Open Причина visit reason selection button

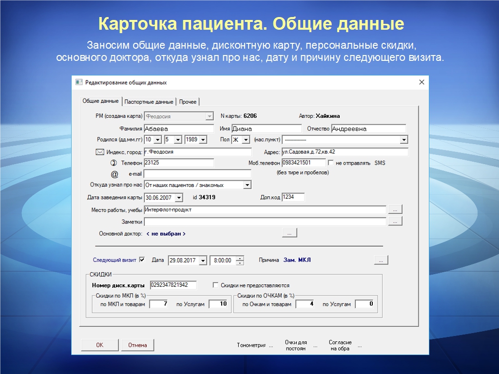381,260
